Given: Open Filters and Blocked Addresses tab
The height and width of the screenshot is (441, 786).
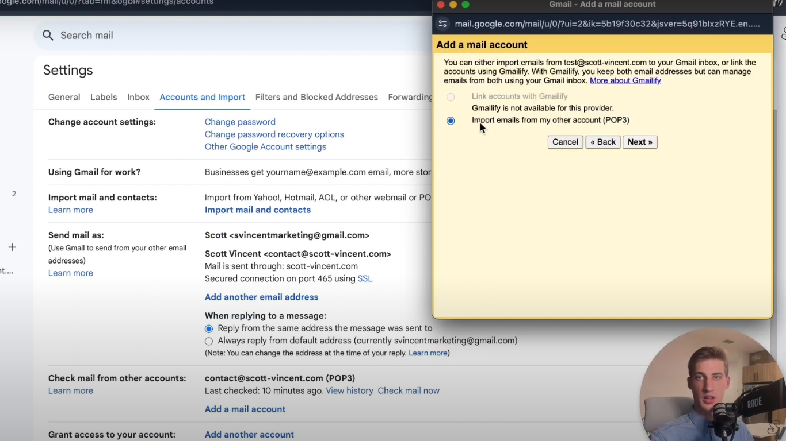Looking at the screenshot, I should (x=316, y=97).
